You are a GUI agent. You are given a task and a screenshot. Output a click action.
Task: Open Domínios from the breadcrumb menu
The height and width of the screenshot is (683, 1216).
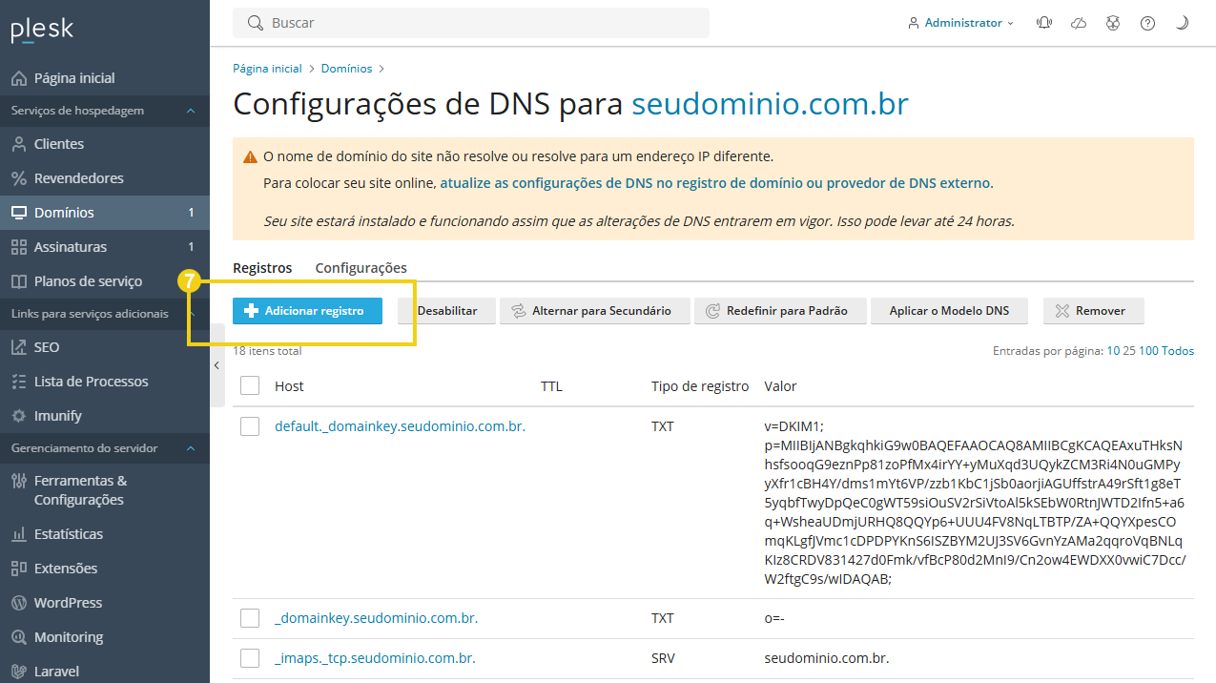pyautogui.click(x=345, y=68)
